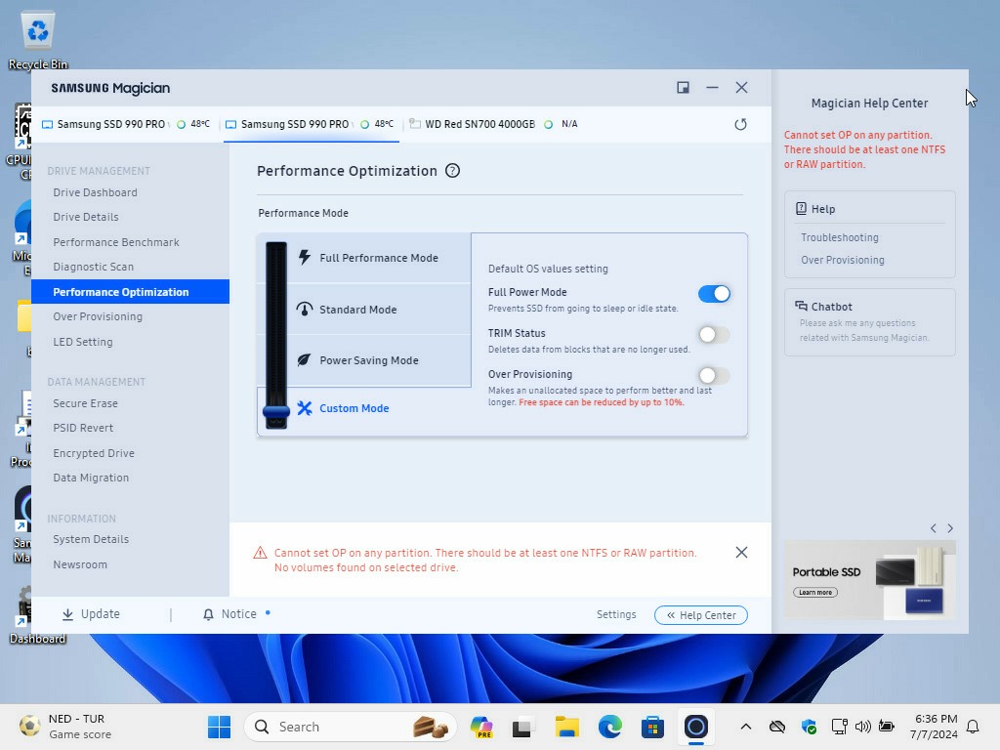
Task: Dismiss the OP partition error message
Action: coord(741,553)
